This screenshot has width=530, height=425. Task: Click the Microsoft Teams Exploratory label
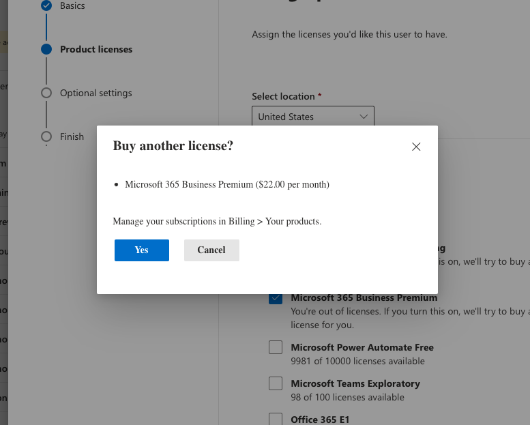[355, 384]
